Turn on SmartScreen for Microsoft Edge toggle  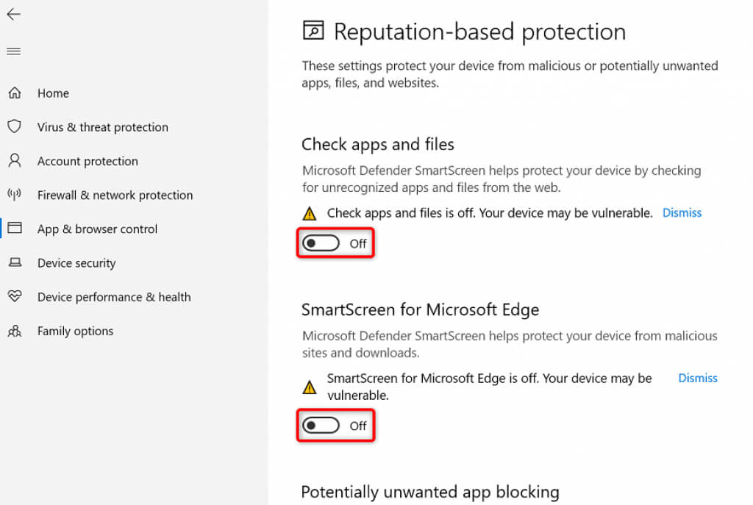[x=322, y=426]
